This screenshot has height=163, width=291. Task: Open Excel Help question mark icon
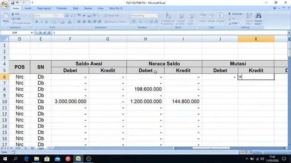pos(275,8)
